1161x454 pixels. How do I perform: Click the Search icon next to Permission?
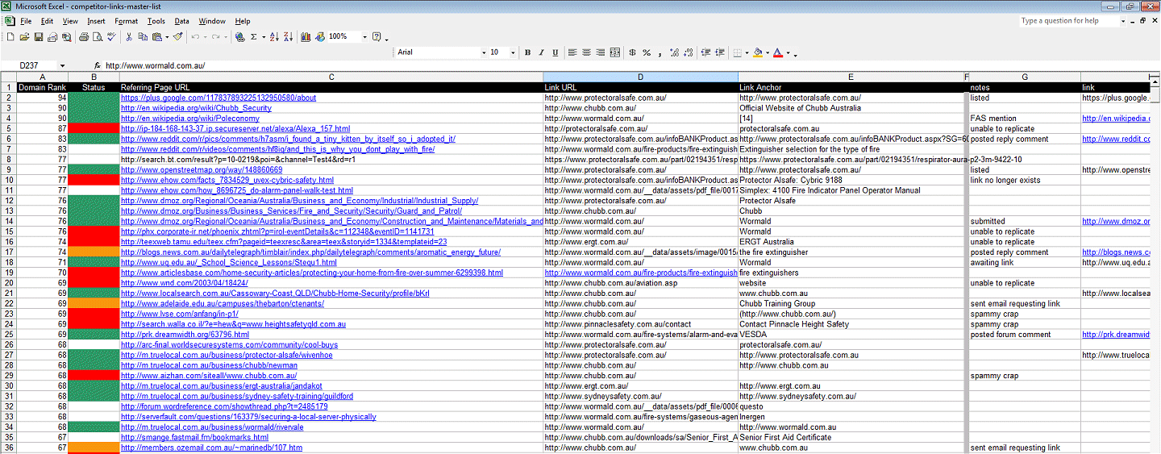click(x=67, y=36)
